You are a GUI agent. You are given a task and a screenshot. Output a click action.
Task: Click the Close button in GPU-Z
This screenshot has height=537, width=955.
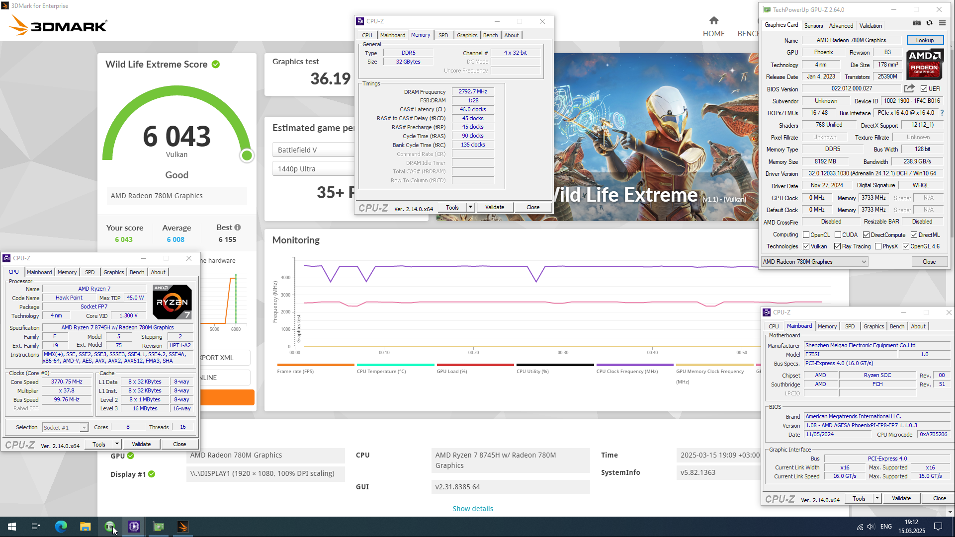(x=929, y=262)
